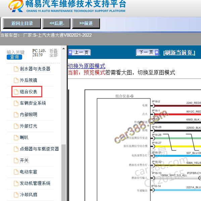This screenshot has width=201, height=201.
Task: Open the 开关 tree item
Action: [x=24, y=160]
